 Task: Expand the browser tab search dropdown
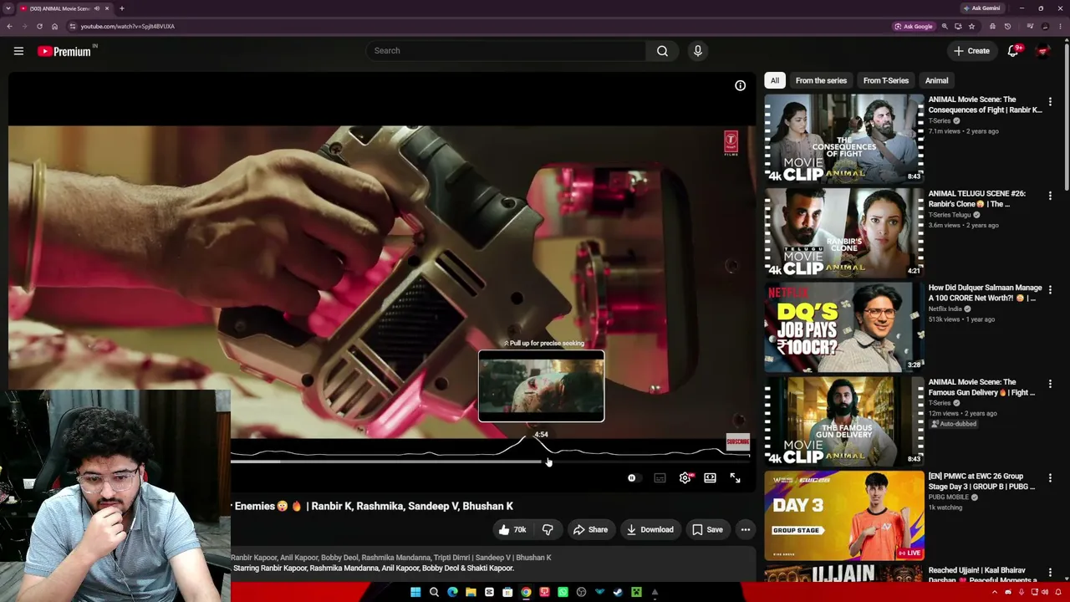(8, 8)
